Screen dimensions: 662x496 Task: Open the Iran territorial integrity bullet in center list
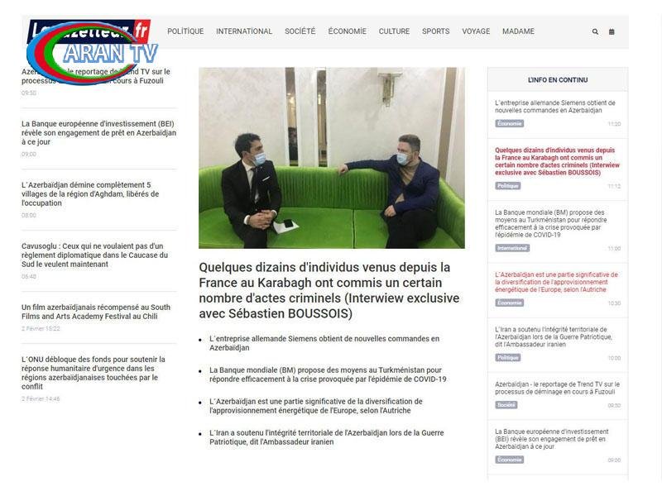(326, 437)
